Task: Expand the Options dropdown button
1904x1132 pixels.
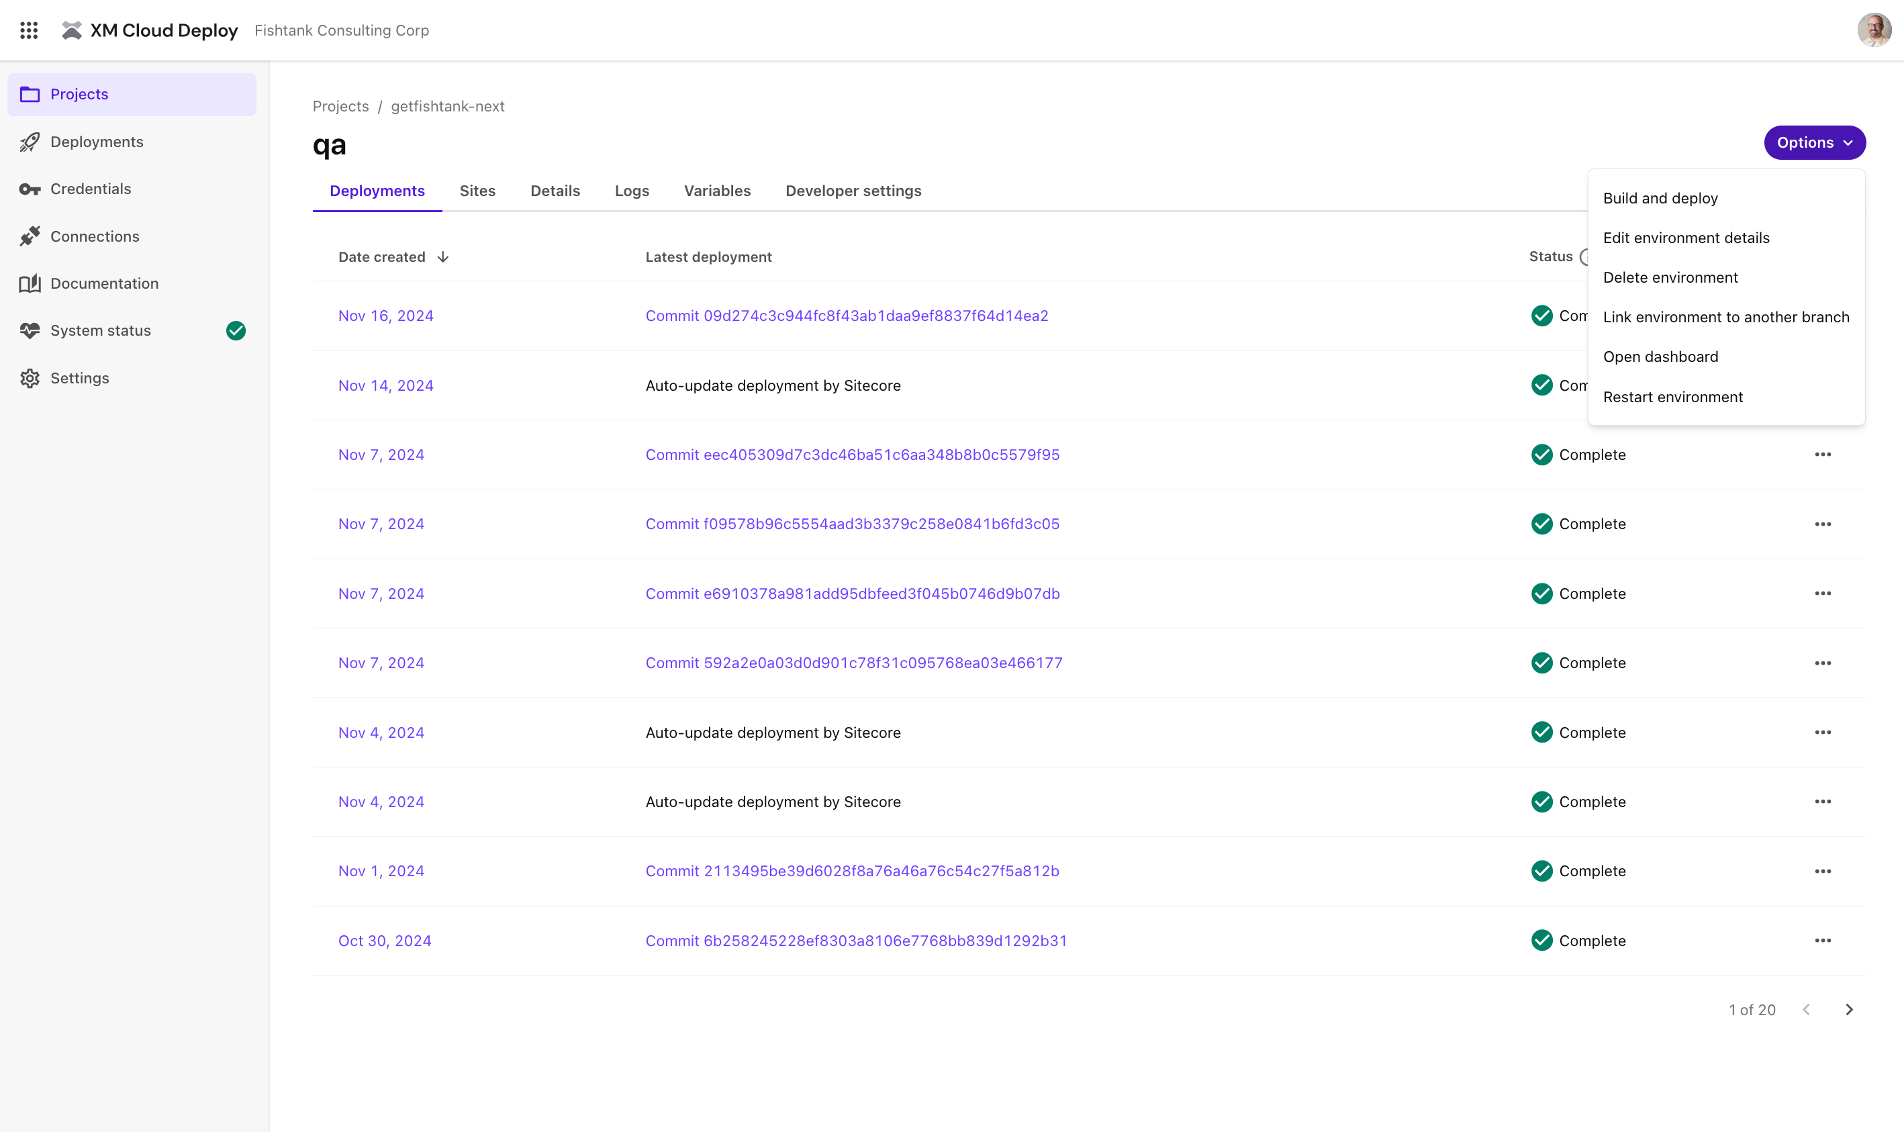Action: pyautogui.click(x=1814, y=142)
